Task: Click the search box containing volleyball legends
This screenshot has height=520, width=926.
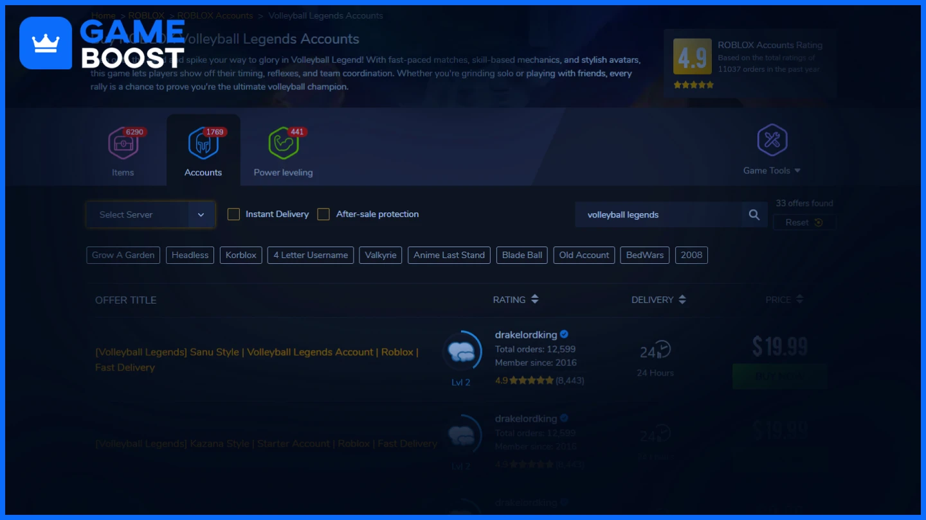Action: (x=658, y=214)
